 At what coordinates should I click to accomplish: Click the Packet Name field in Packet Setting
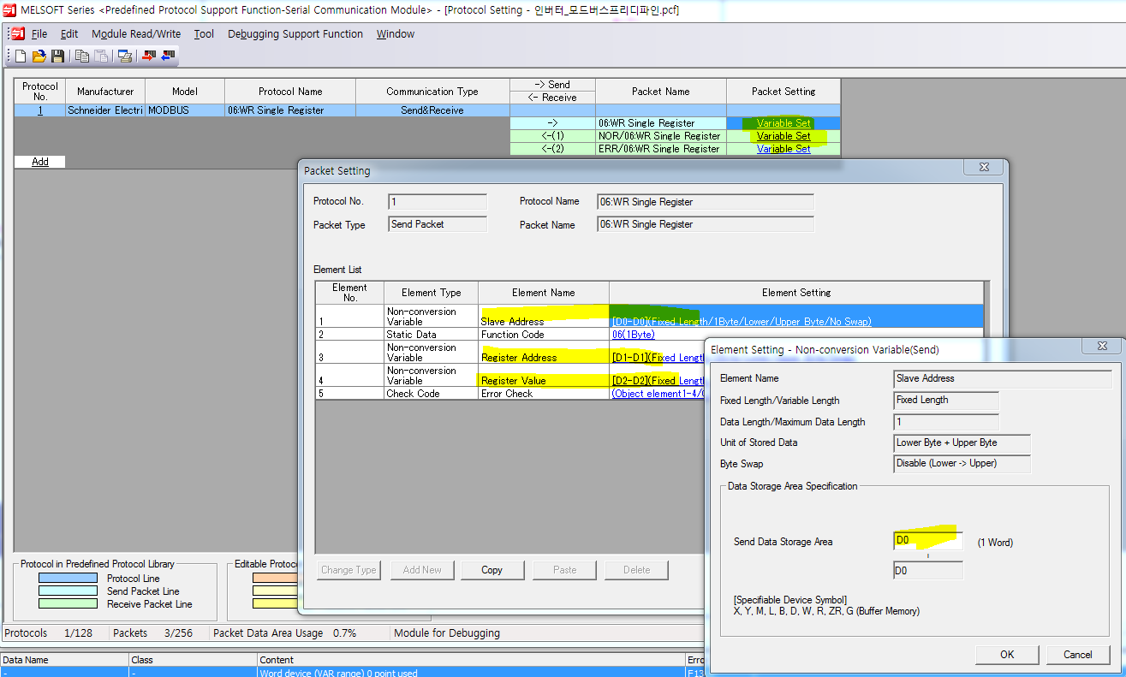[705, 224]
